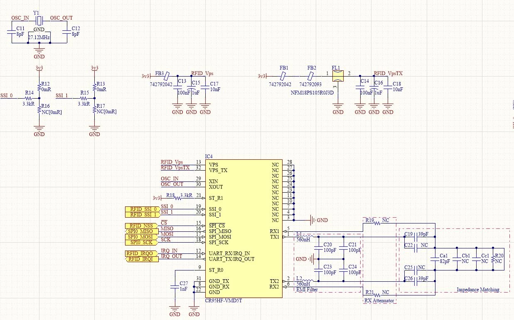The width and height of the screenshot is (514, 320).
Task: Click the 27.12MHz crystal value text
Action: pyautogui.click(x=39, y=37)
